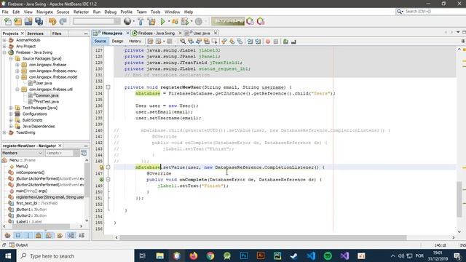Click the Stop Macro Recording square icon
The height and width of the screenshot is (262, 466).
tap(276, 41)
